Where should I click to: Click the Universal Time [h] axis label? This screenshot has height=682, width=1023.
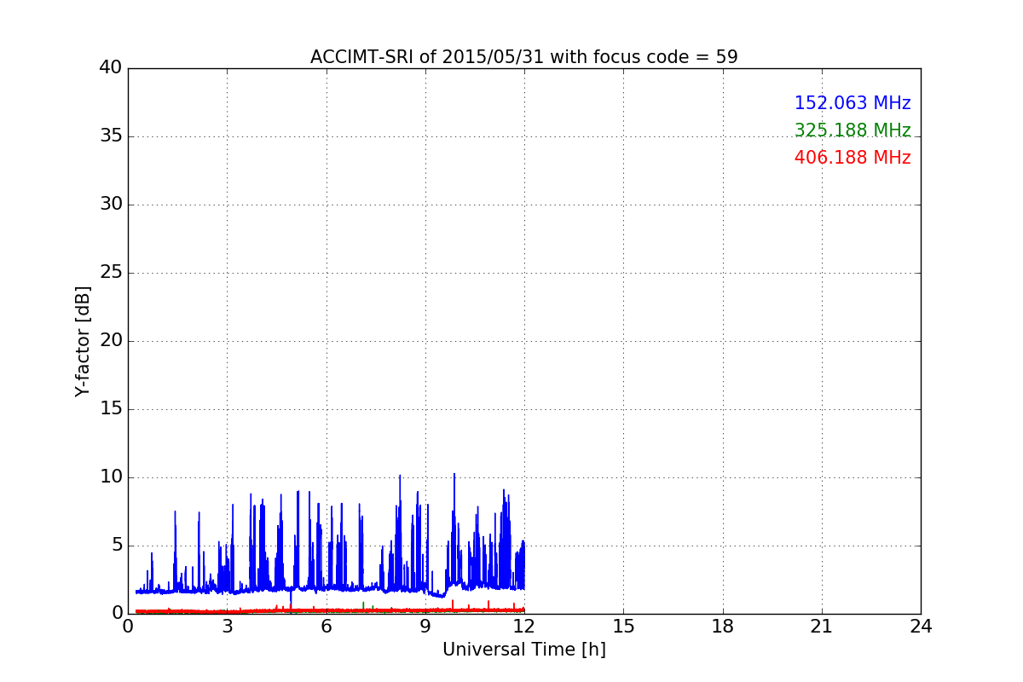[x=524, y=650]
